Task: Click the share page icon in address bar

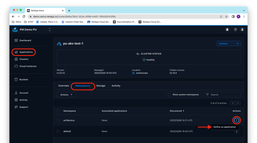Action: (221, 16)
